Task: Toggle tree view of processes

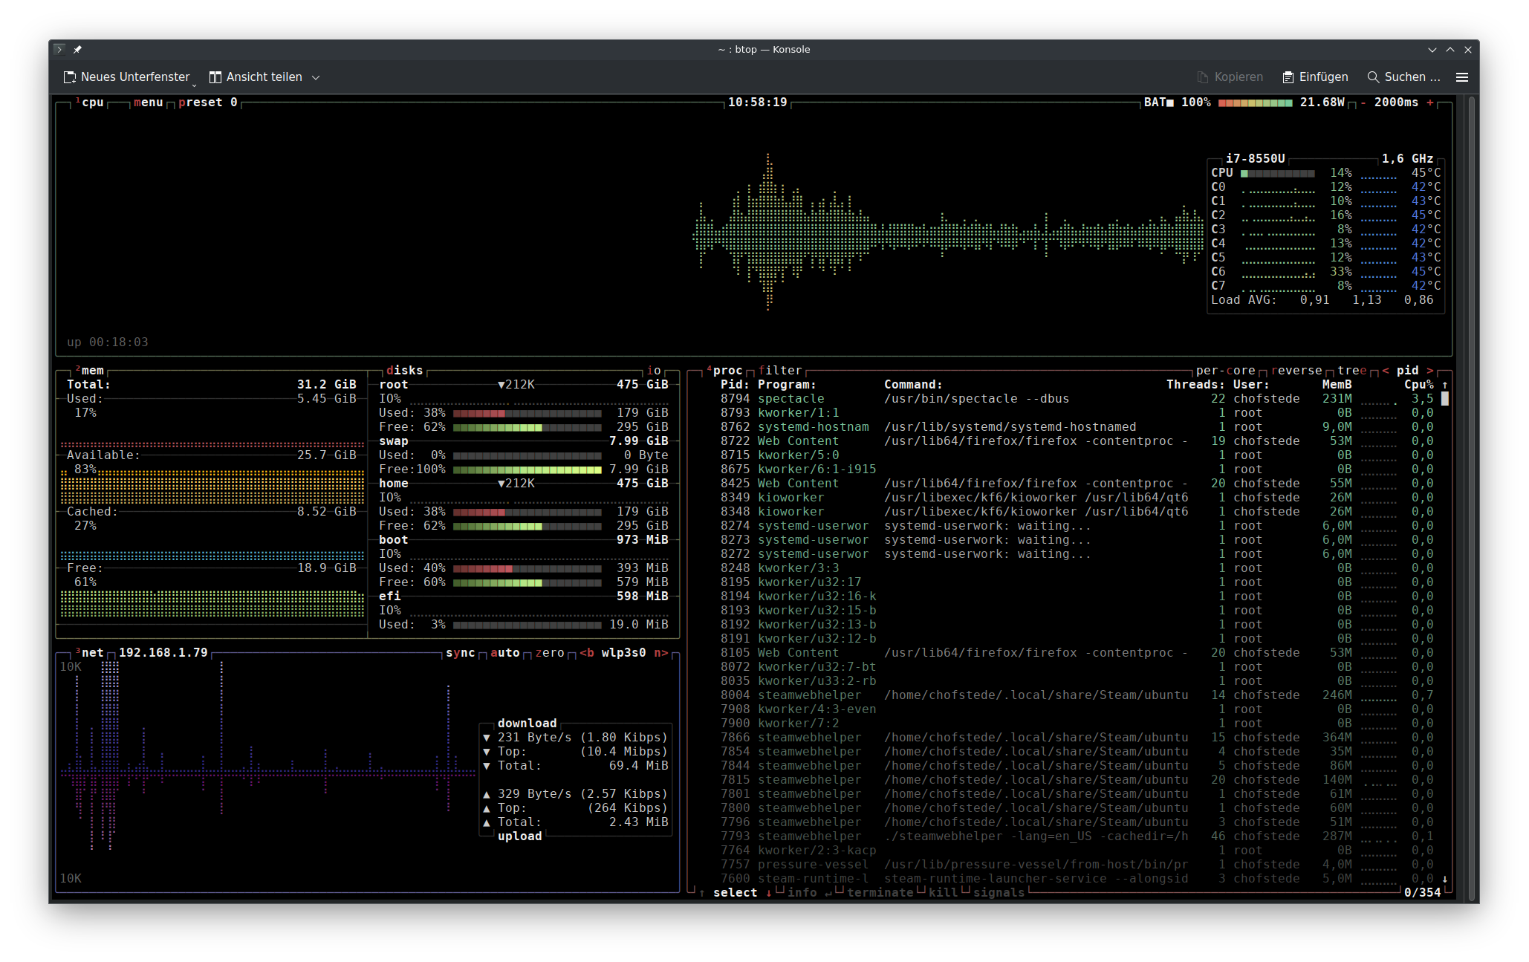Action: point(1351,371)
